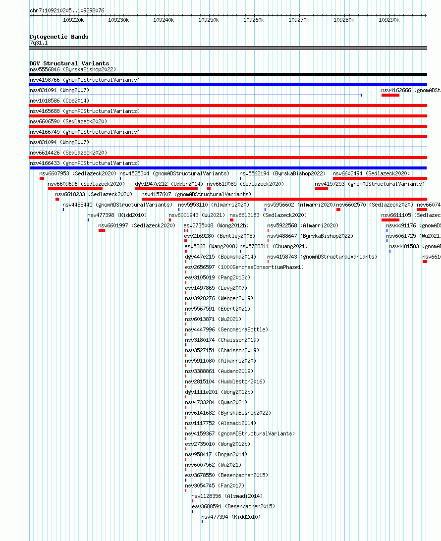Click the nsv4525304 (gnomADStructuralVariants) label

(174, 173)
